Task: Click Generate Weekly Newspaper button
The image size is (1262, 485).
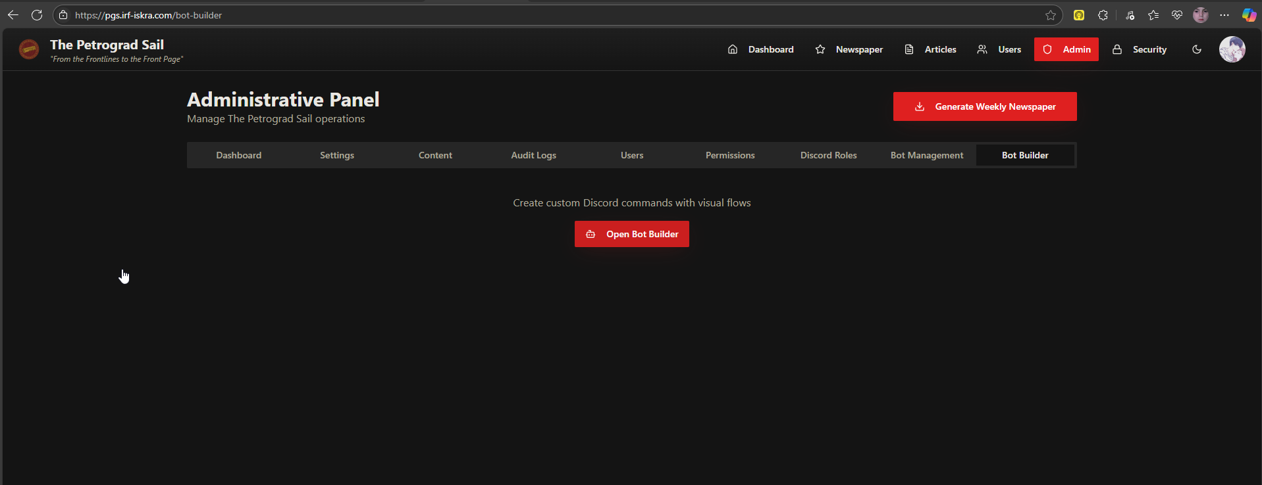Action: coord(985,106)
